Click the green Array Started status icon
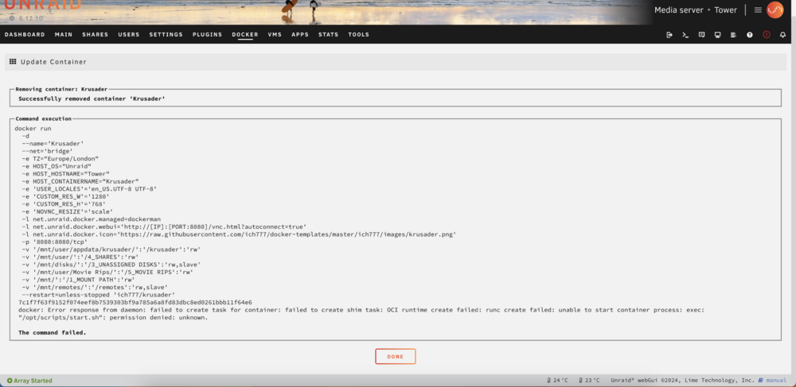 tap(10, 381)
